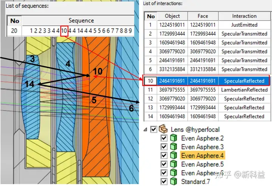Select Even Asphere.3 in the tree
The image size is (272, 186).
(202, 147)
